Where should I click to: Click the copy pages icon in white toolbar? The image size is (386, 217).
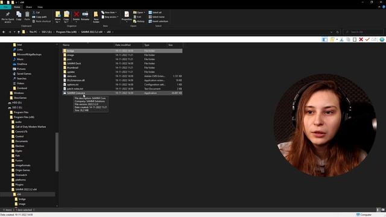pyautogui.click(x=348, y=39)
